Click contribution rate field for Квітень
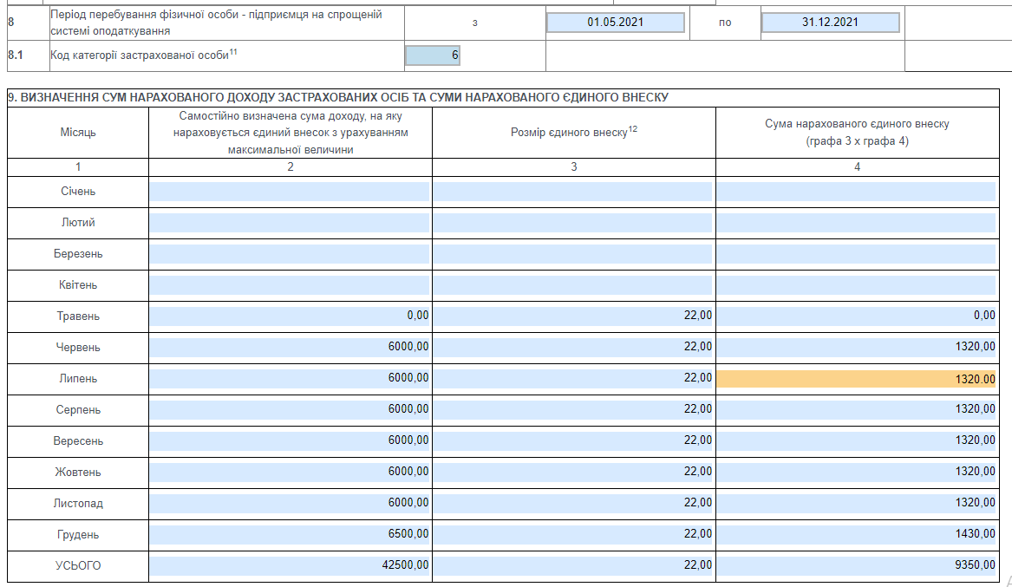The width and height of the screenshot is (1012, 587). (572, 285)
